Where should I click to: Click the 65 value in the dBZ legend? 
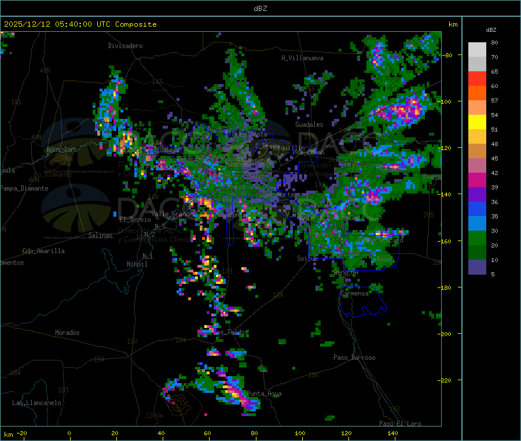pos(494,71)
